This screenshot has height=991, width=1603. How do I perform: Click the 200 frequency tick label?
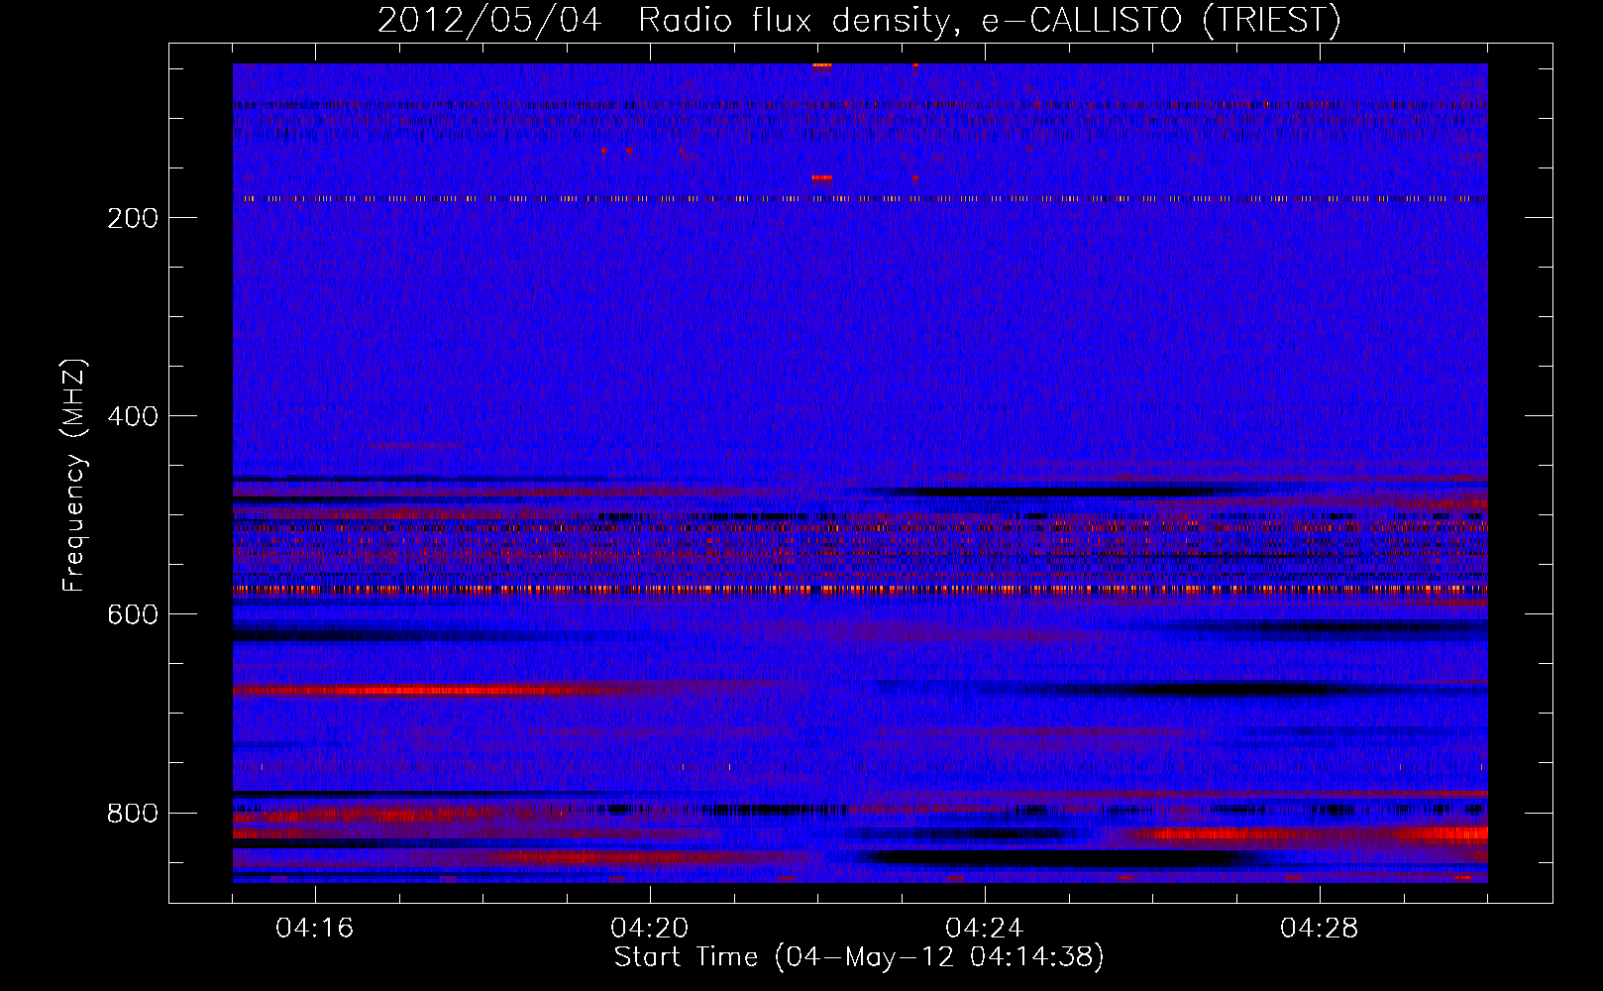click(133, 218)
